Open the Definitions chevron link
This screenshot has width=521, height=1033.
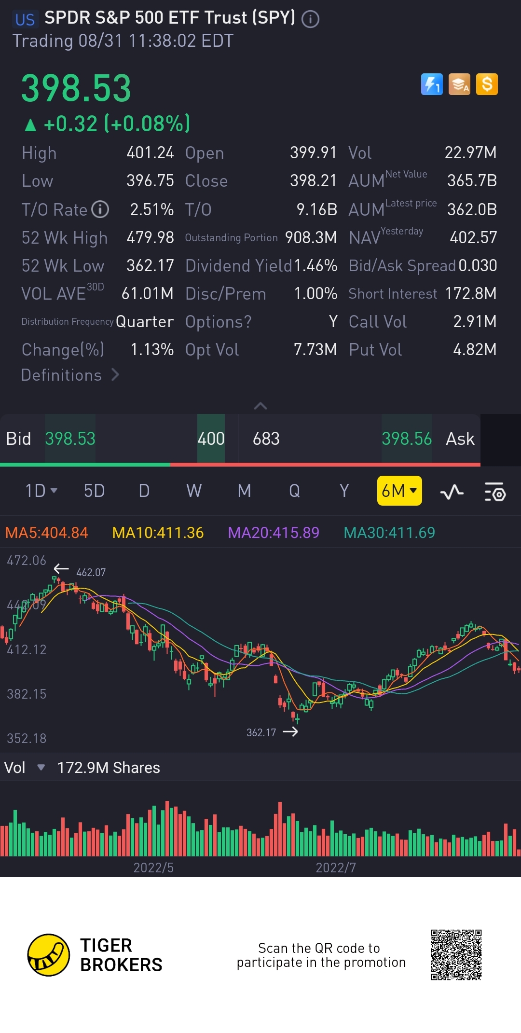(x=70, y=375)
